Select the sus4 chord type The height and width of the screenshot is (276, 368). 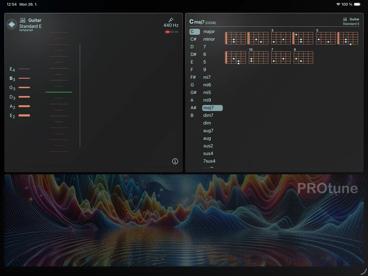click(208, 154)
